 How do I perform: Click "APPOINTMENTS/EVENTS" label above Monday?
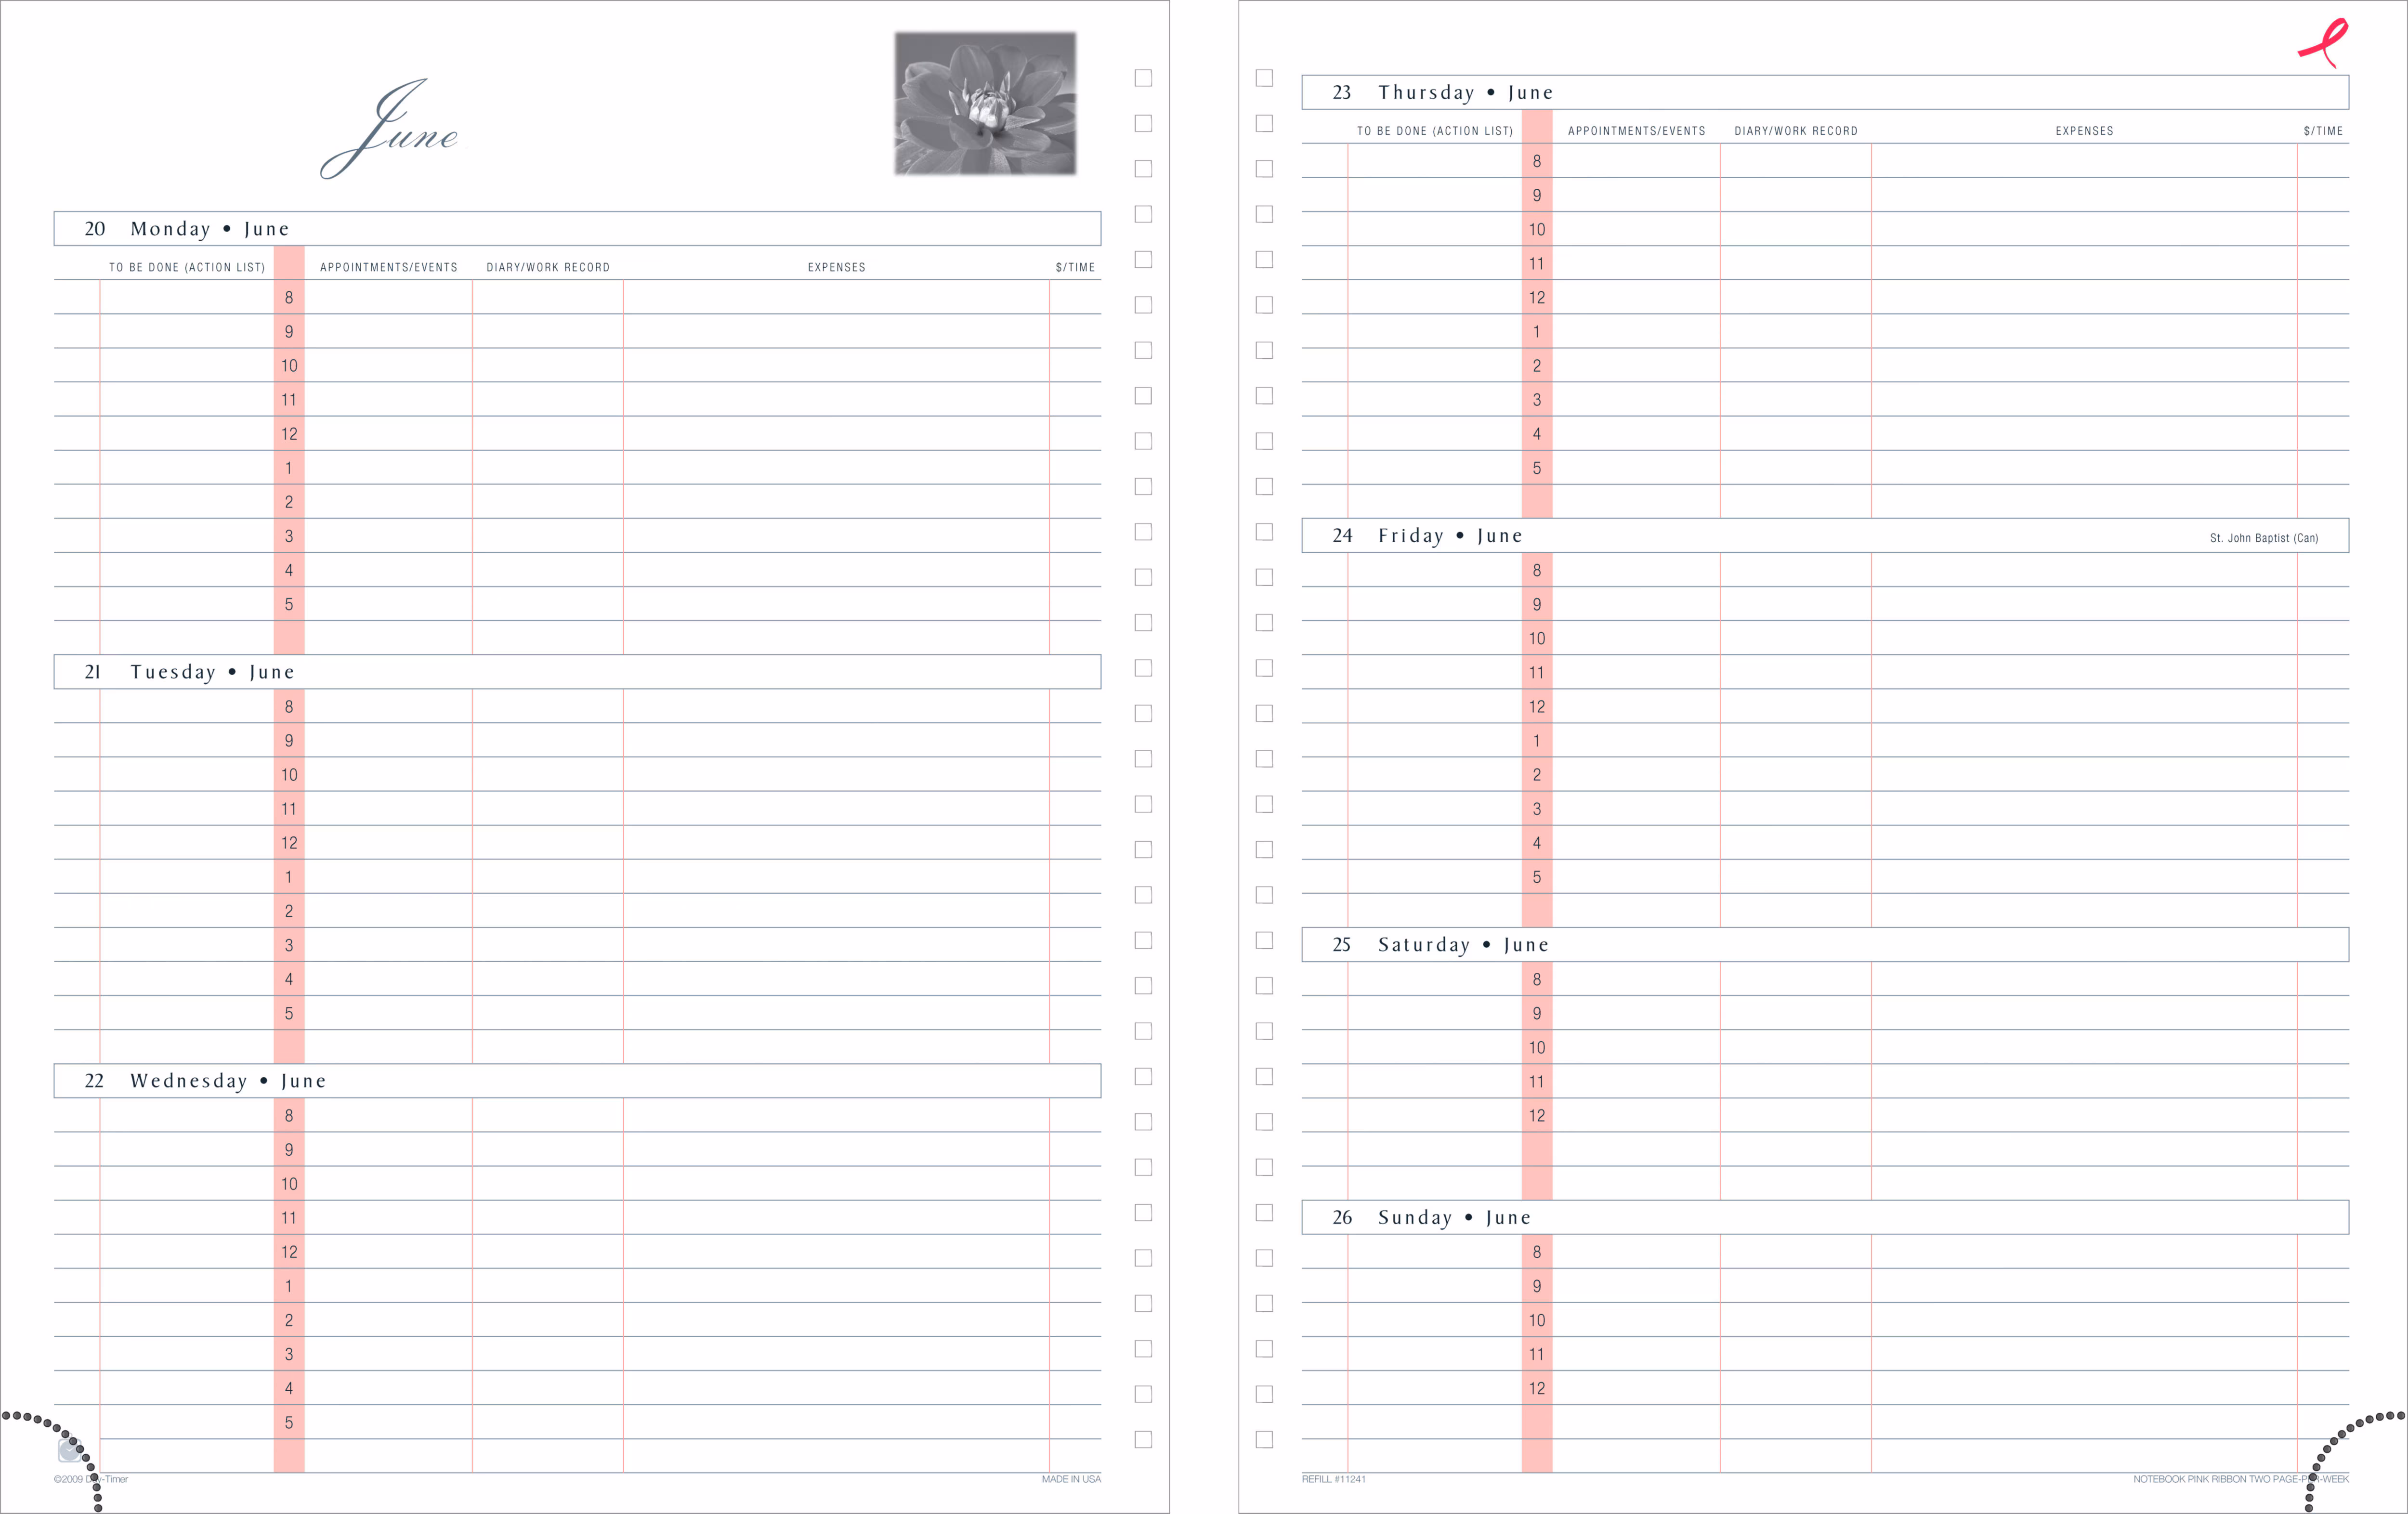click(x=389, y=267)
